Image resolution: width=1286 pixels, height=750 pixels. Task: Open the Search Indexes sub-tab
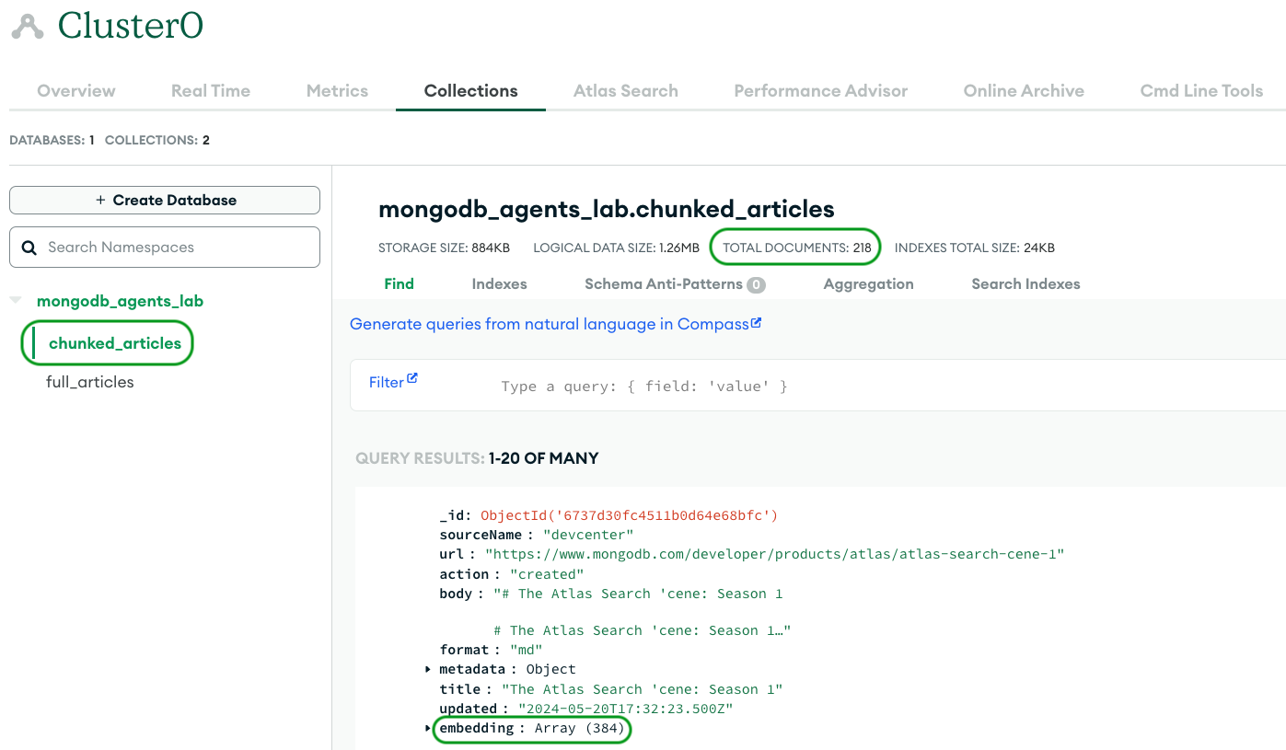pos(1025,283)
